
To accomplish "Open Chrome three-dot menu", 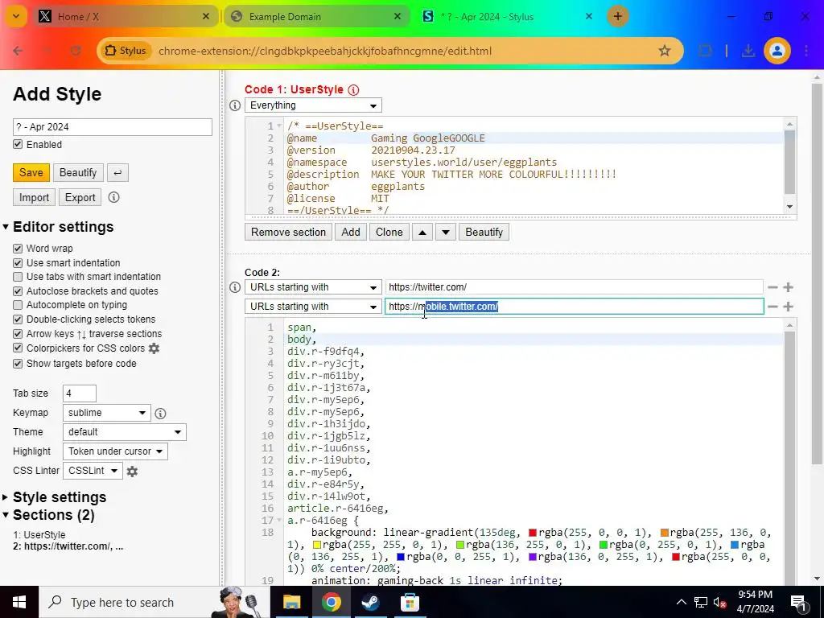I will coord(806,51).
